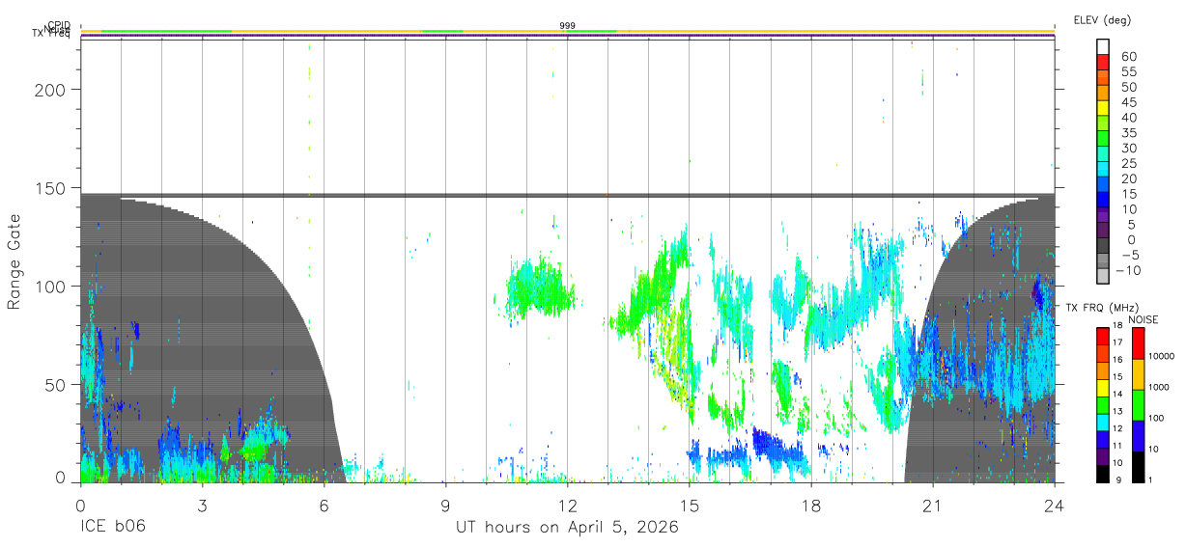Click the "Range Gate" vertical axis title

click(14, 262)
